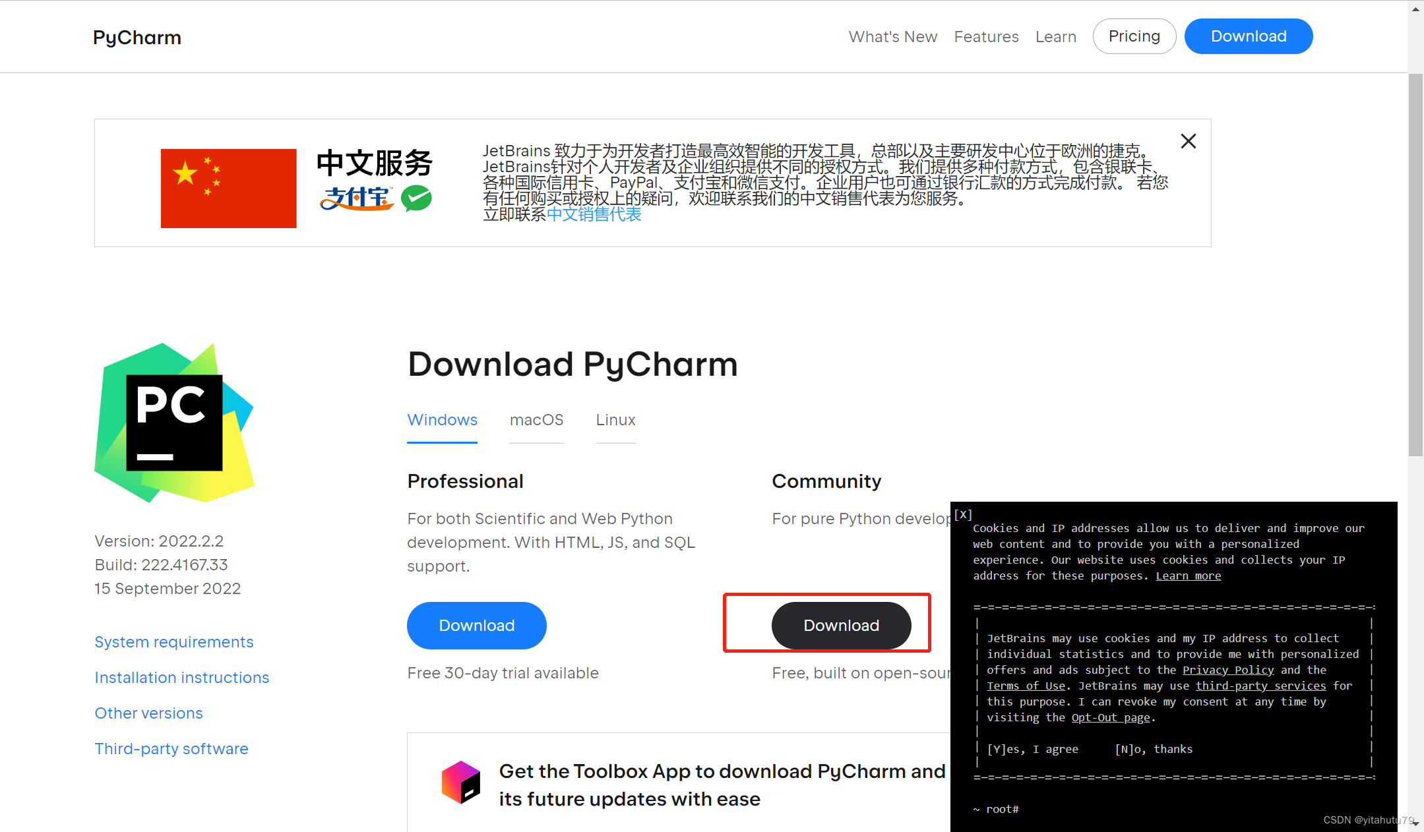Click the Alipay logo in banner
The height and width of the screenshot is (832, 1424).
(x=357, y=198)
